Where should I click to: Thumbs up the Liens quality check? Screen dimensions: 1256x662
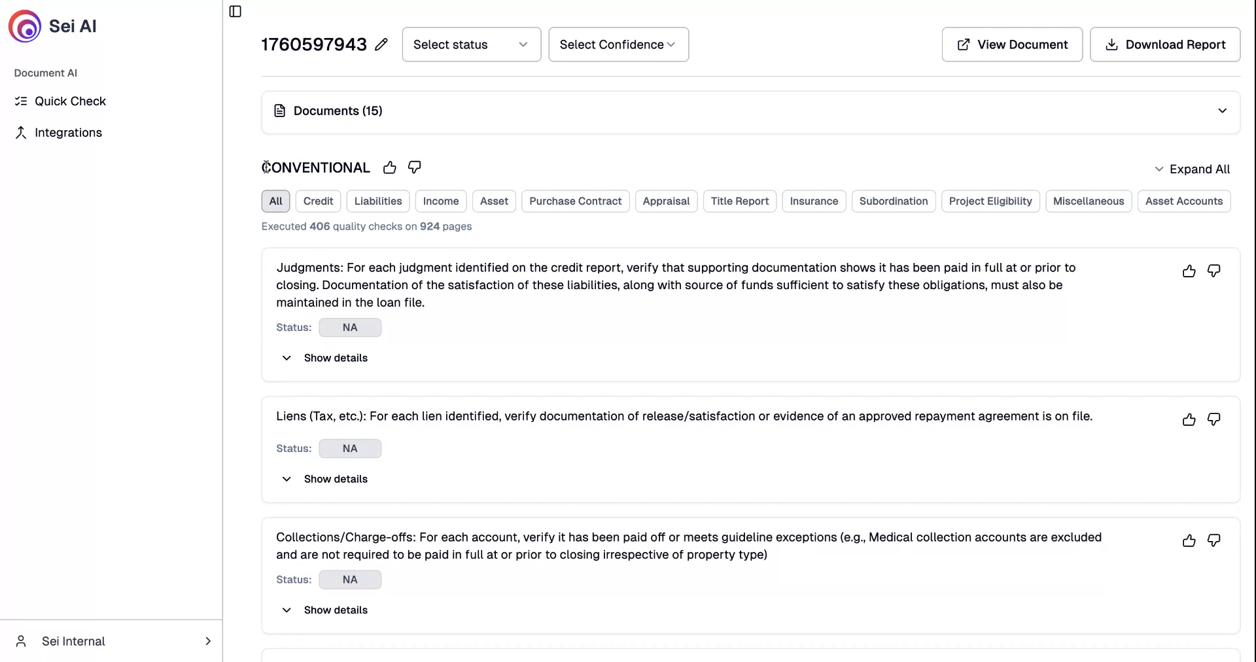[x=1188, y=421]
